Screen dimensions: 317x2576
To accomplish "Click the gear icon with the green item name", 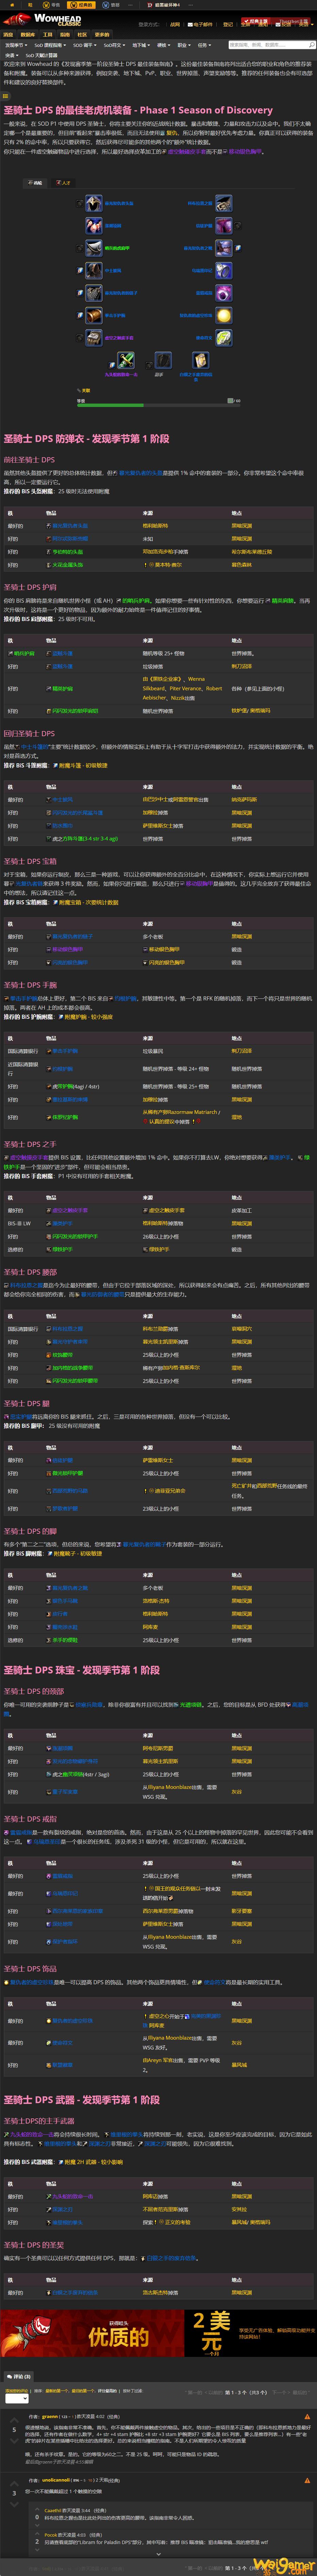I will click(94, 248).
